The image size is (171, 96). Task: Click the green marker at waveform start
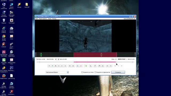click(41, 54)
